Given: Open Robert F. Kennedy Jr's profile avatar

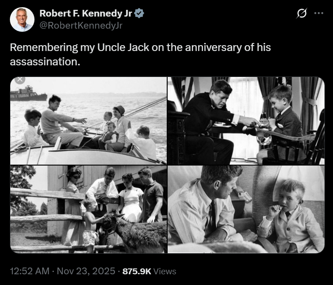Looking at the screenshot, I should pos(22,19).
